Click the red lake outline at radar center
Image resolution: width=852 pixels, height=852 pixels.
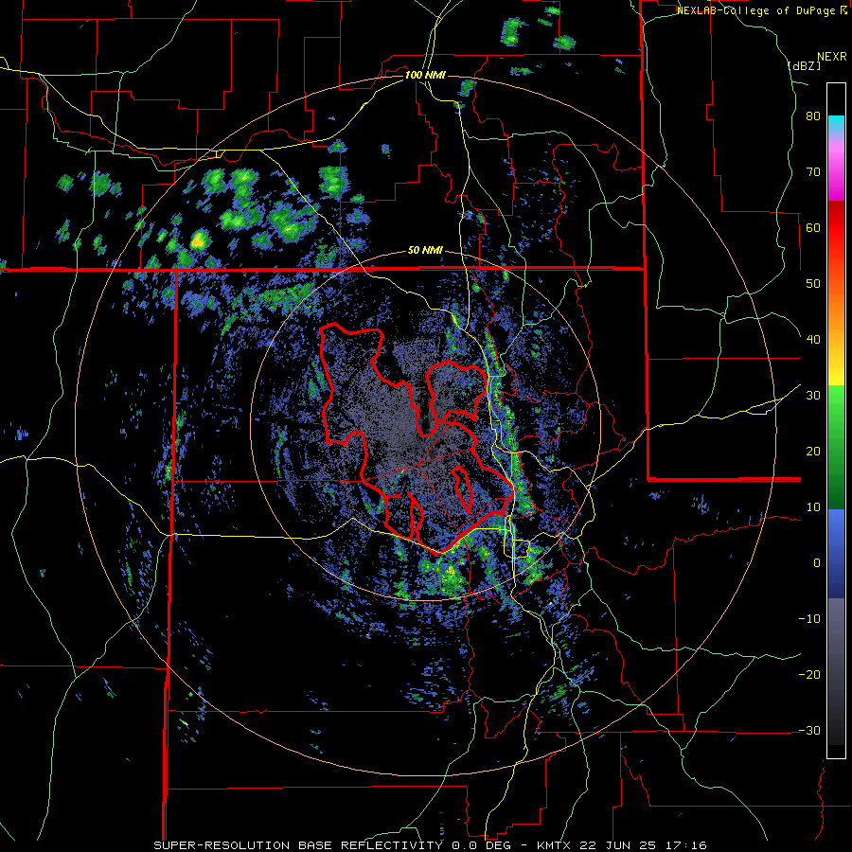pos(417,438)
